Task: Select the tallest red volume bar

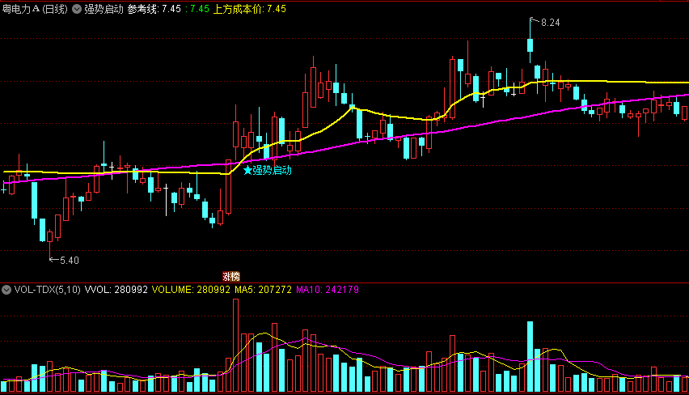Action: pyautogui.click(x=235, y=346)
